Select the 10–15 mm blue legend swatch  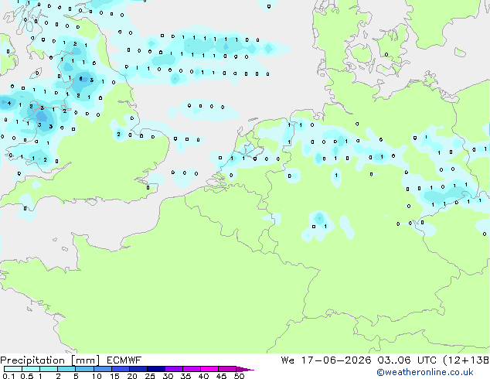102,369
